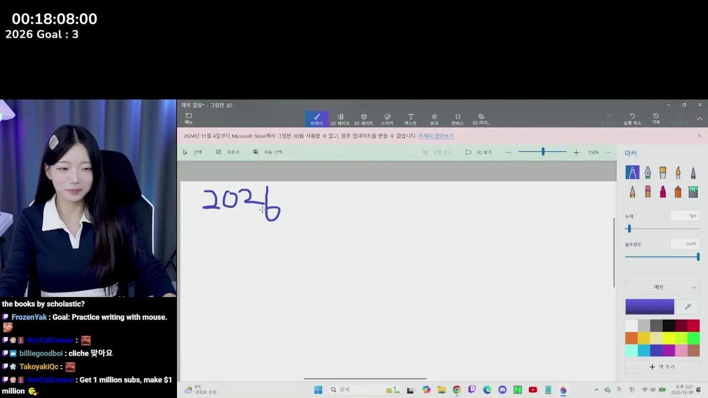
Task: Click the canvas horizontal scrollbar
Action: [x=365, y=379]
